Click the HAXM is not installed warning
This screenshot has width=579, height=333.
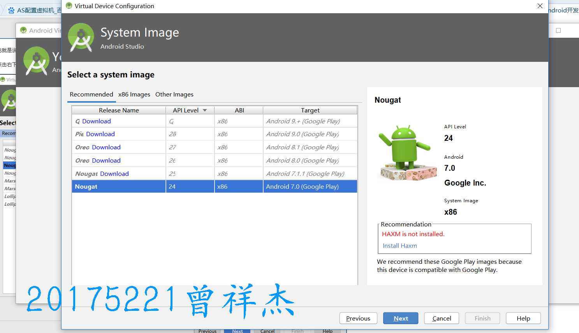click(x=413, y=234)
